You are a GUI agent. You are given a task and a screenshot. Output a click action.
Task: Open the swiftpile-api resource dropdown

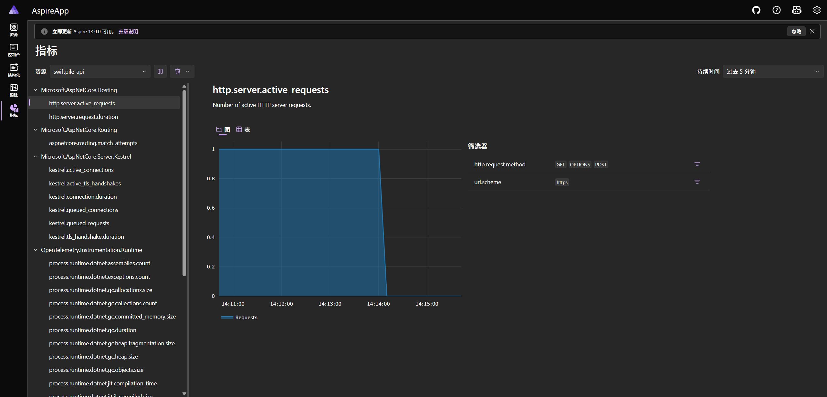tap(100, 71)
